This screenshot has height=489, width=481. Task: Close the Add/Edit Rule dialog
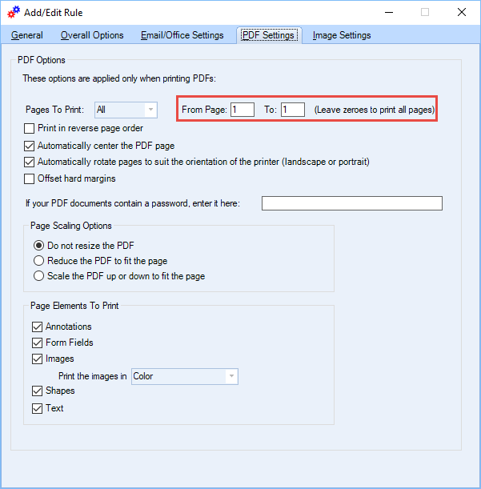point(462,13)
